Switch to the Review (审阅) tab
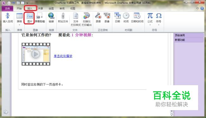 pos(62,9)
